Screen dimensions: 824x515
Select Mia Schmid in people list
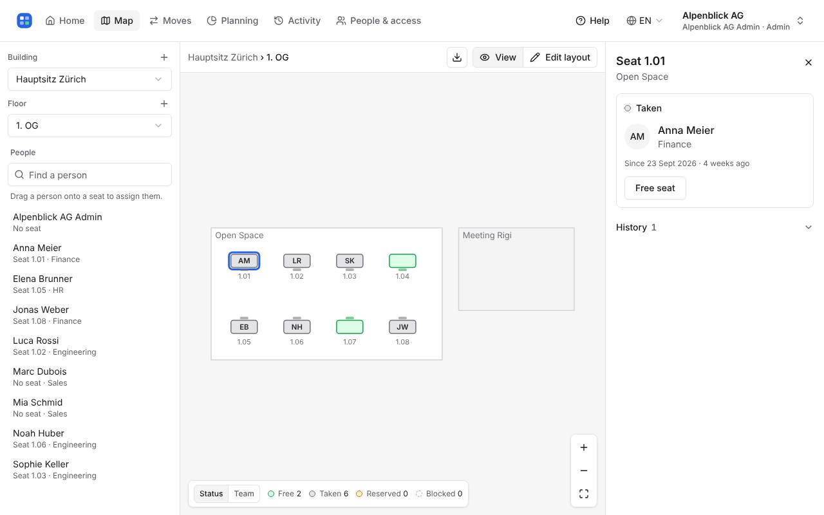tap(89, 407)
